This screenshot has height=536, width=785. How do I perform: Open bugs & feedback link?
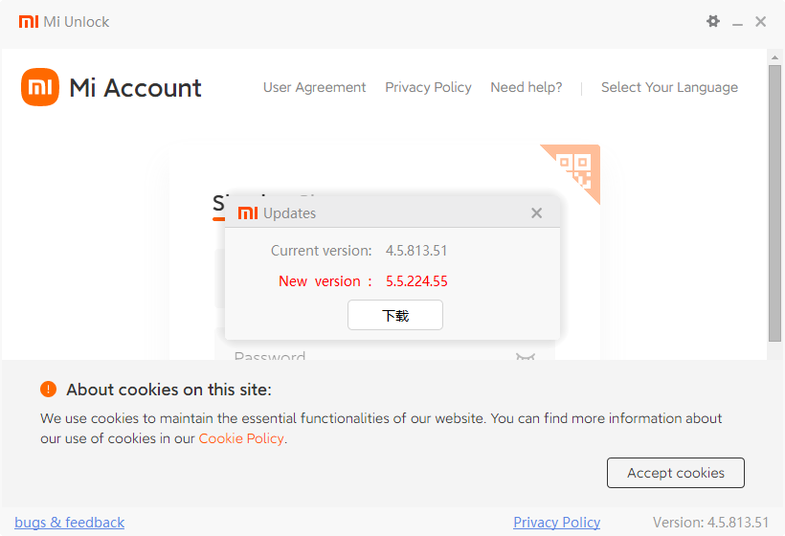click(x=70, y=522)
